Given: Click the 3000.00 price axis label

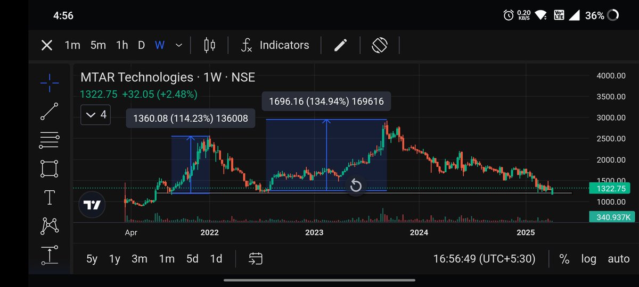Looking at the screenshot, I should (x=610, y=118).
